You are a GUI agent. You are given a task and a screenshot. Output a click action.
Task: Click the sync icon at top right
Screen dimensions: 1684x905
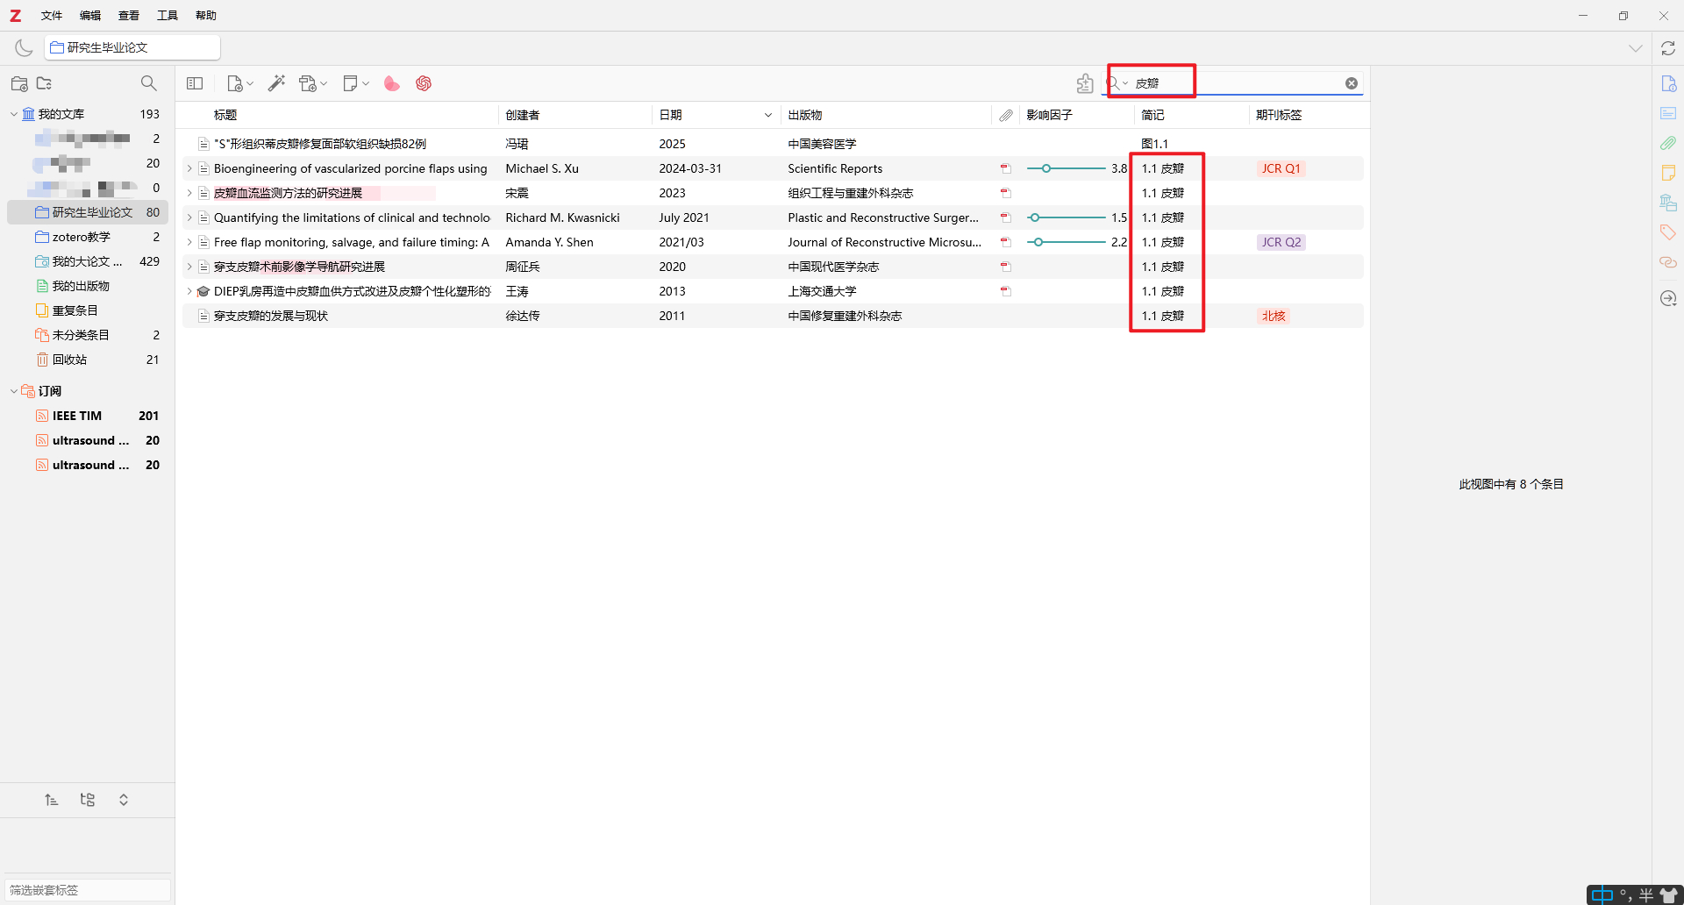point(1667,48)
